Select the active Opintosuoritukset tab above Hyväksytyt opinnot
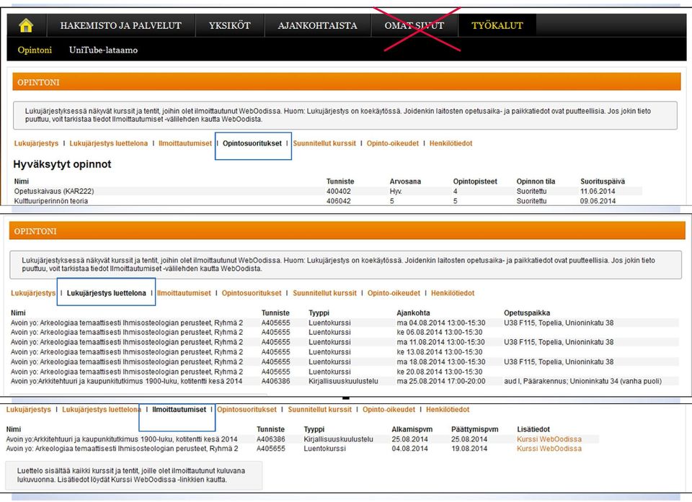This screenshot has width=692, height=502. 252,143
